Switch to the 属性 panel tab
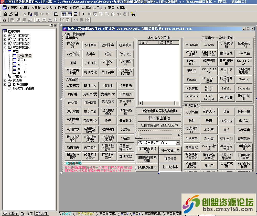This screenshot has height=216, width=257. click(42, 213)
